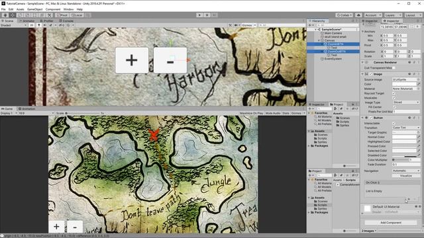Toggle Interactable checkbox
Image resolution: width=424 pixels, height=238 pixels.
click(x=394, y=124)
